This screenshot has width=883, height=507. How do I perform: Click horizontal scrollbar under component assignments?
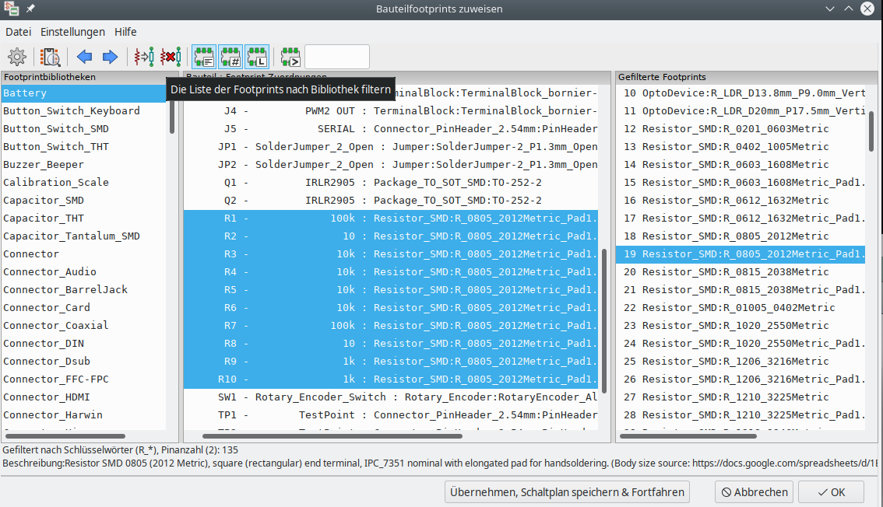click(x=332, y=436)
